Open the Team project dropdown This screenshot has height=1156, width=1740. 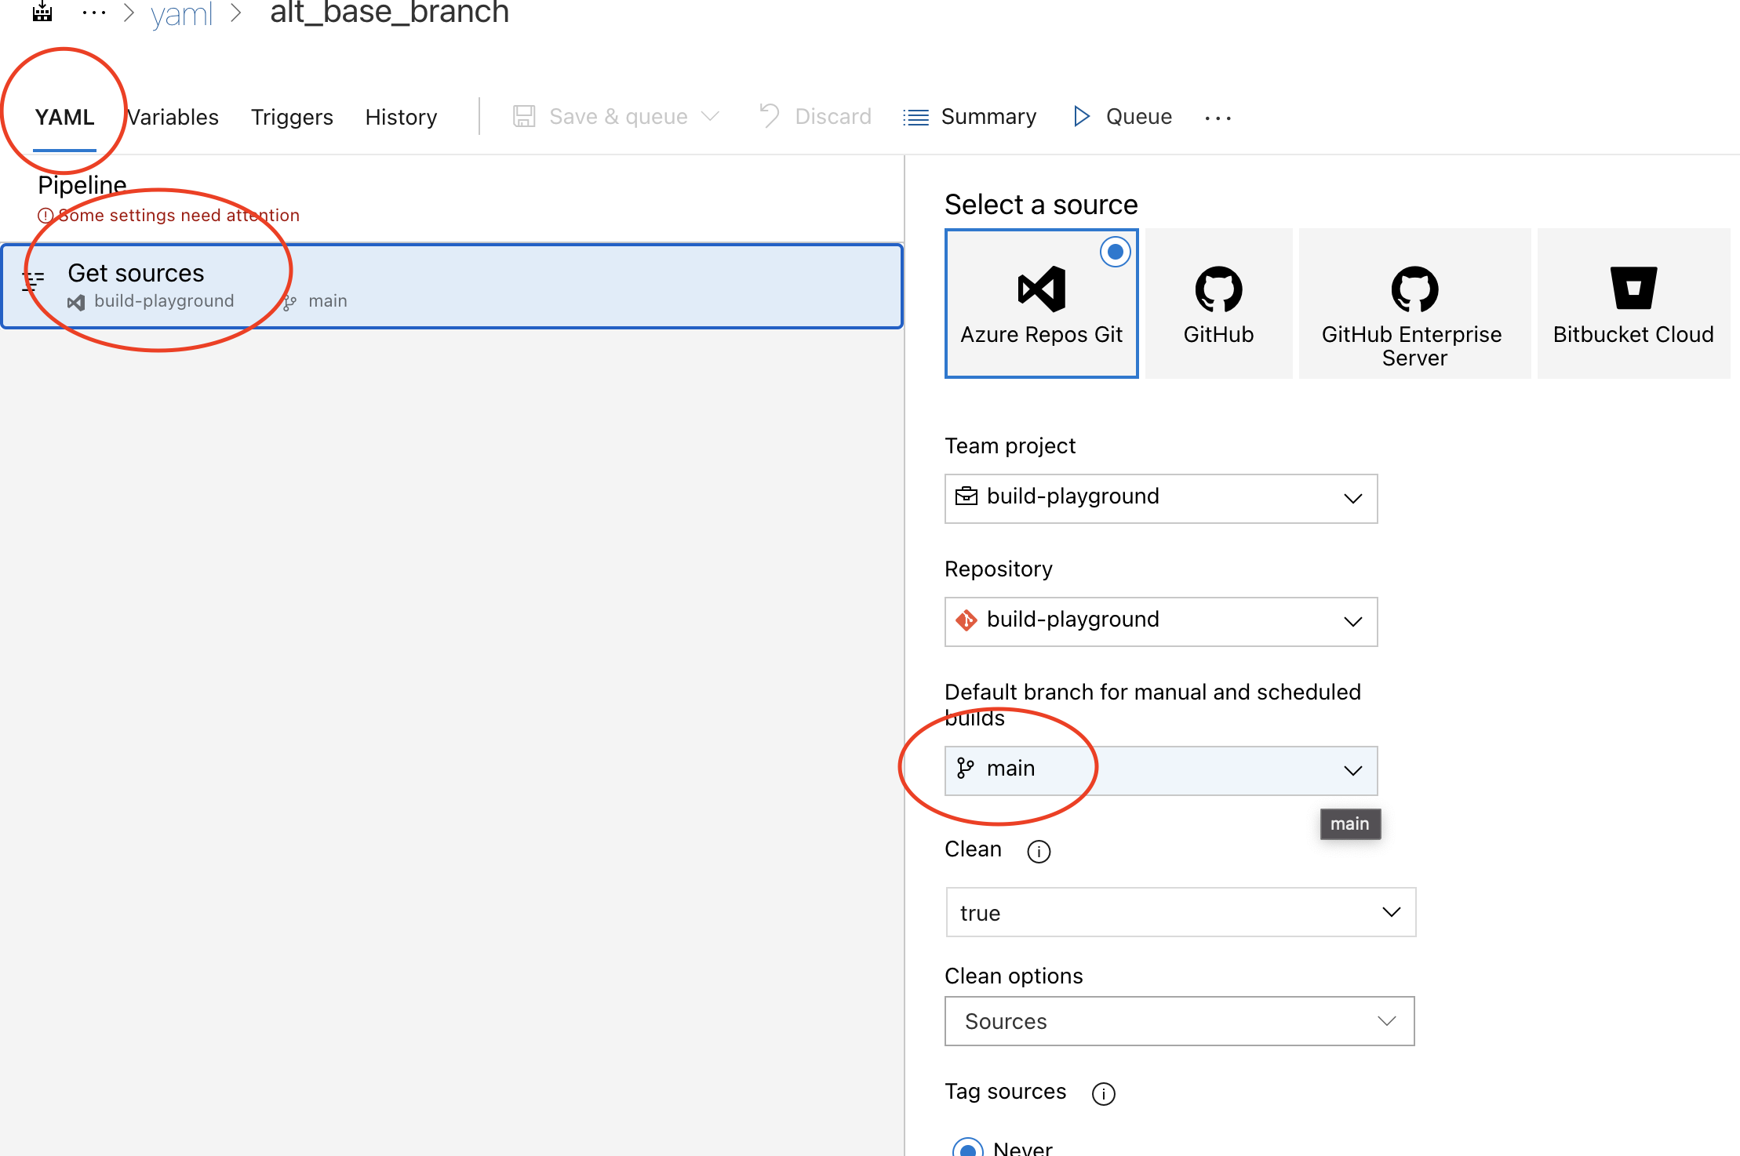click(1160, 497)
